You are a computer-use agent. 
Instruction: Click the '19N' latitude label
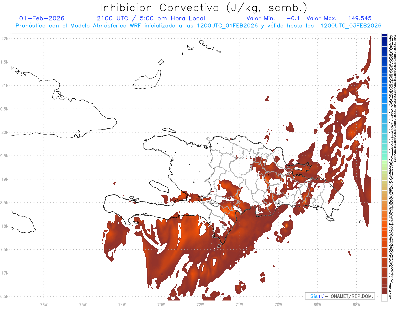pos(5,179)
